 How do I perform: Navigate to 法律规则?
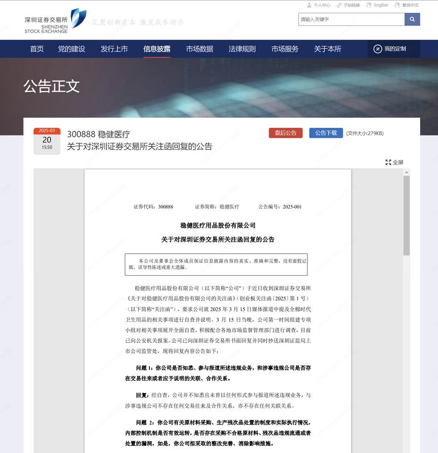coord(241,49)
